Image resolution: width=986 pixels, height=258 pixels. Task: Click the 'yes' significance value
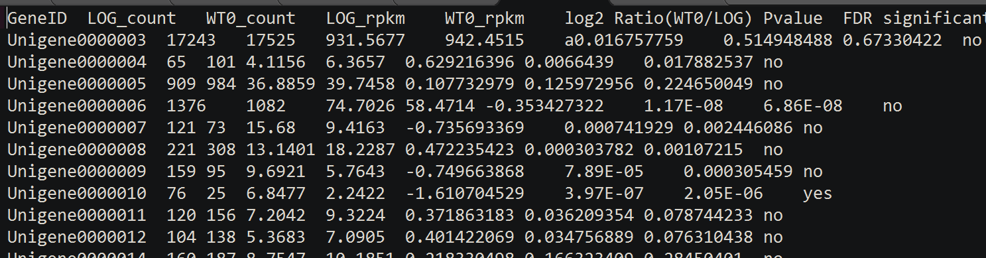(x=818, y=194)
